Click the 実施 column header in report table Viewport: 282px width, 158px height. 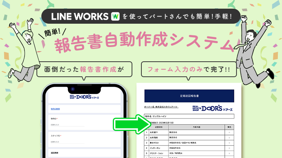(x=229, y=127)
